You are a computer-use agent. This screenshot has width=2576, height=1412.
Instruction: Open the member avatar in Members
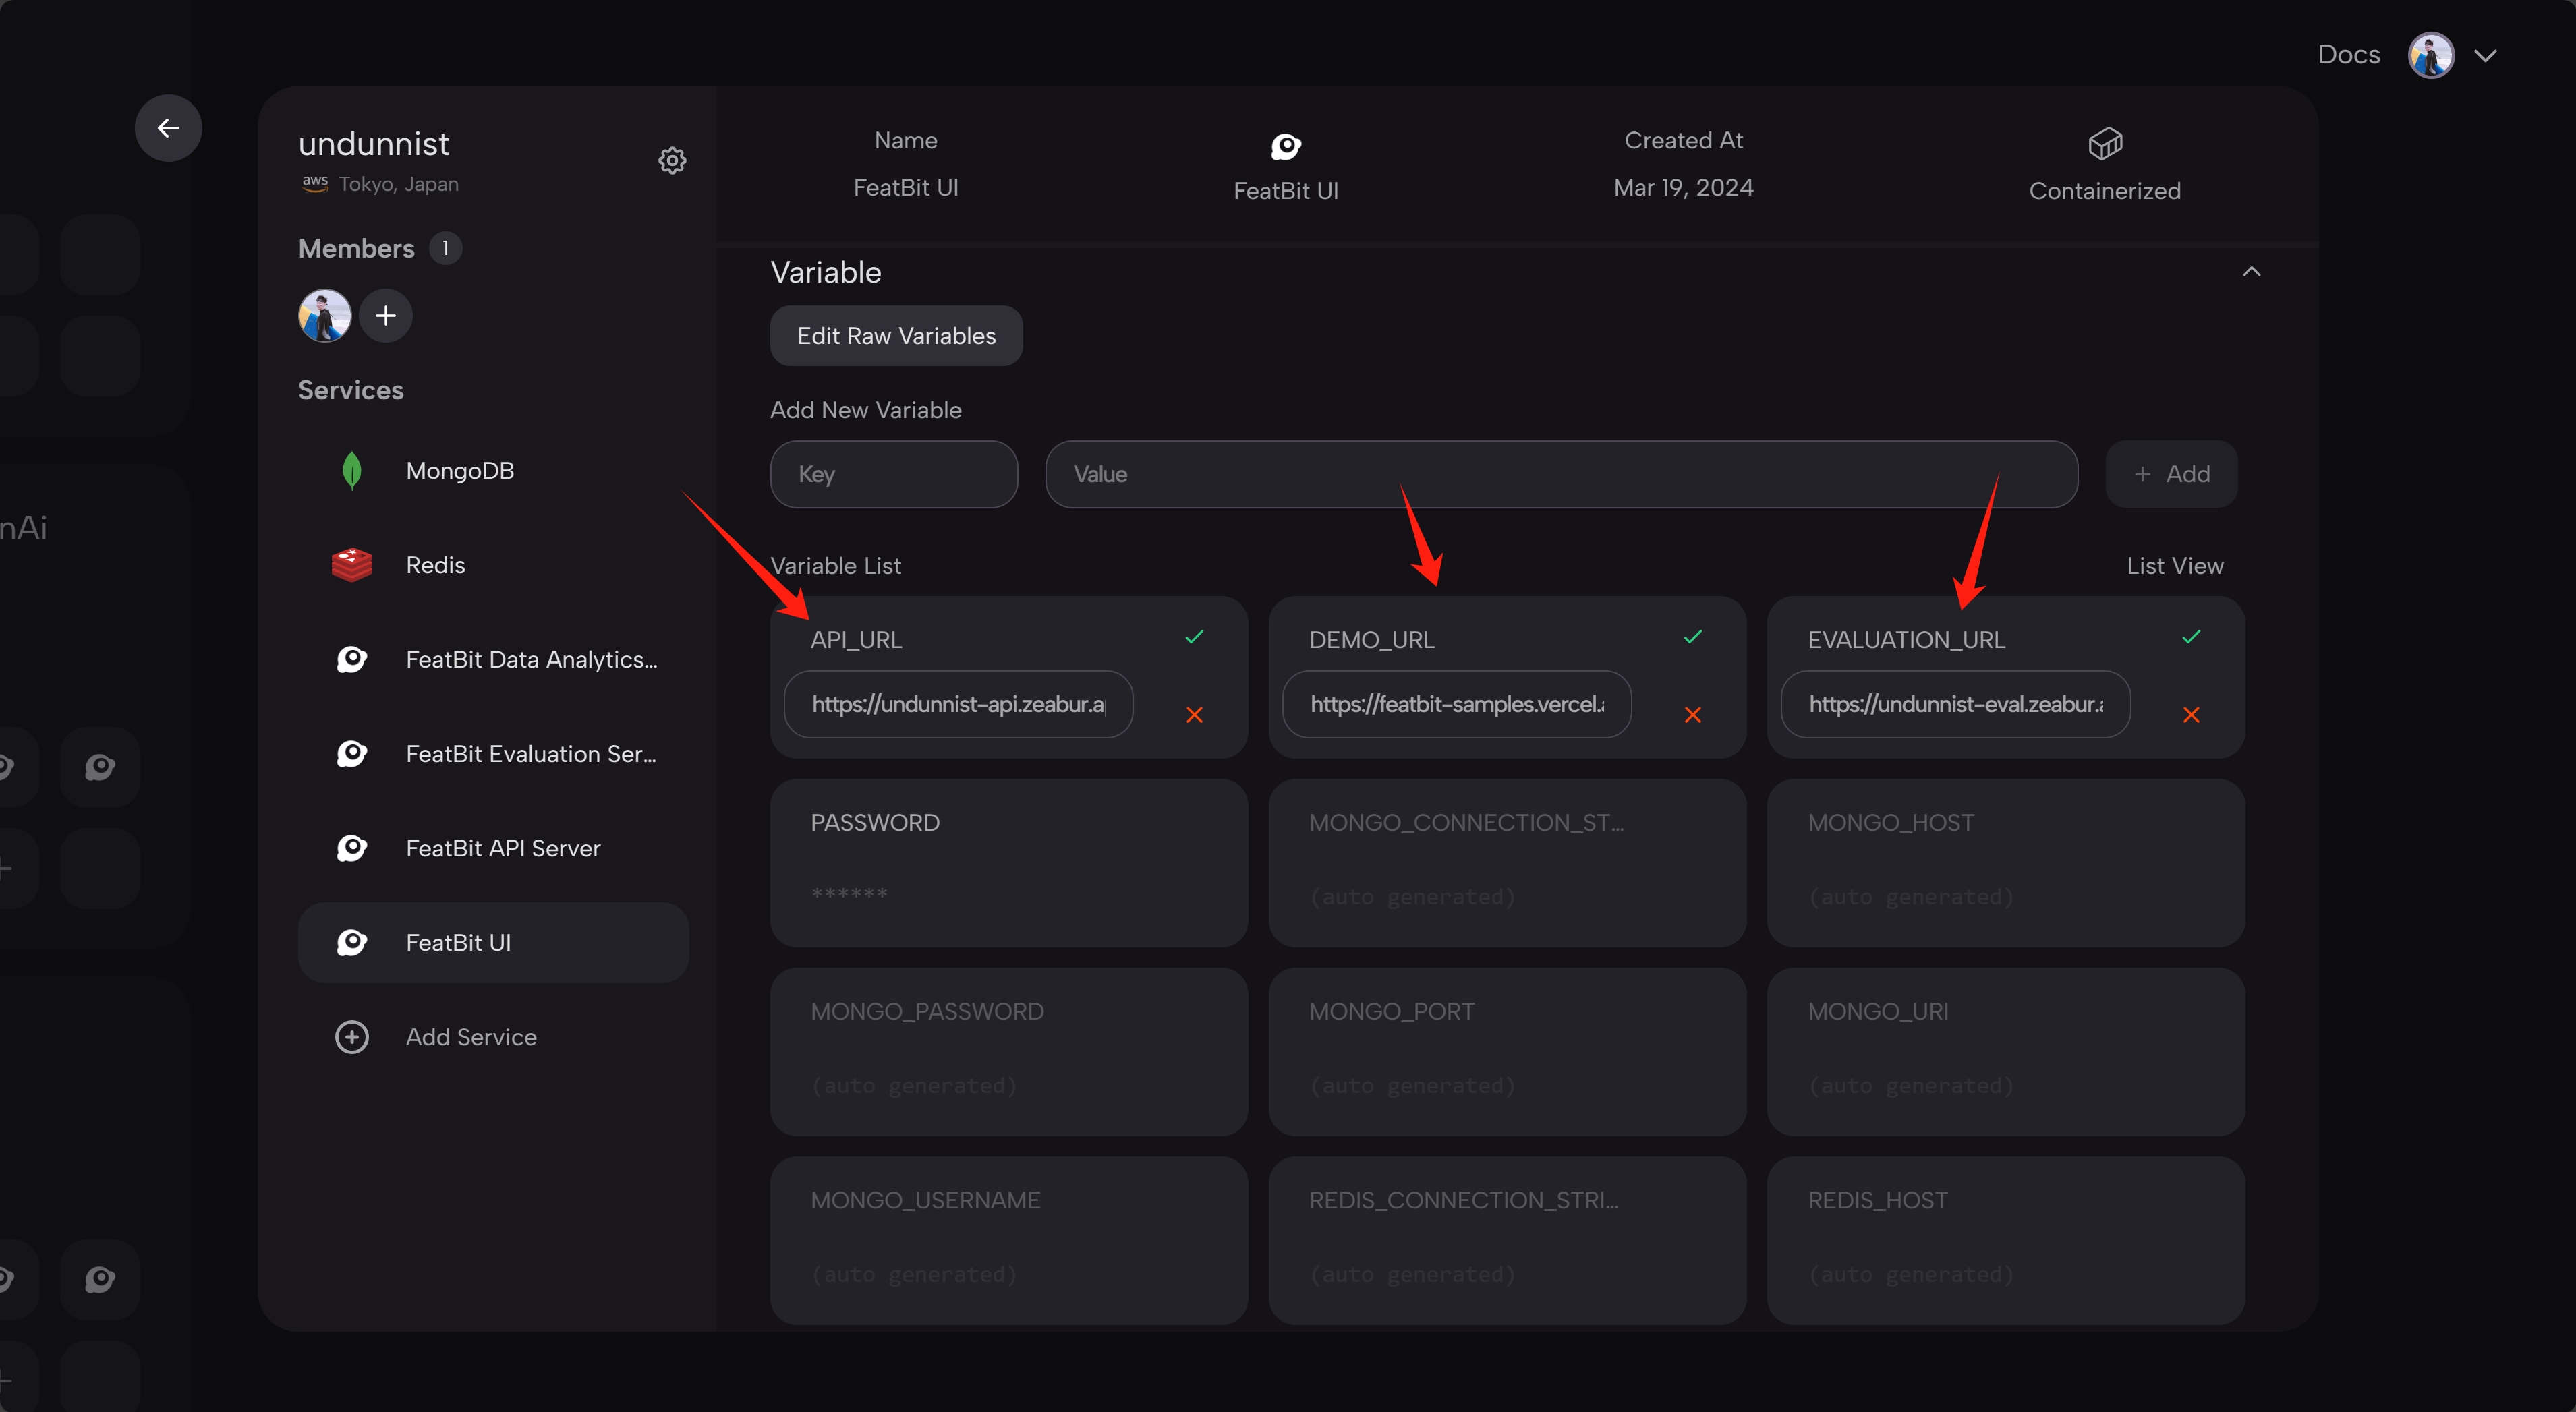(x=325, y=316)
